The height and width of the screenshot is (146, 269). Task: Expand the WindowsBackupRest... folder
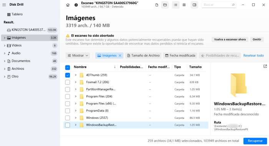(x=75, y=125)
